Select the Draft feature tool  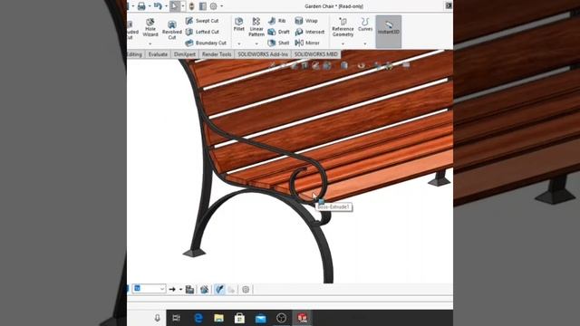click(x=278, y=32)
